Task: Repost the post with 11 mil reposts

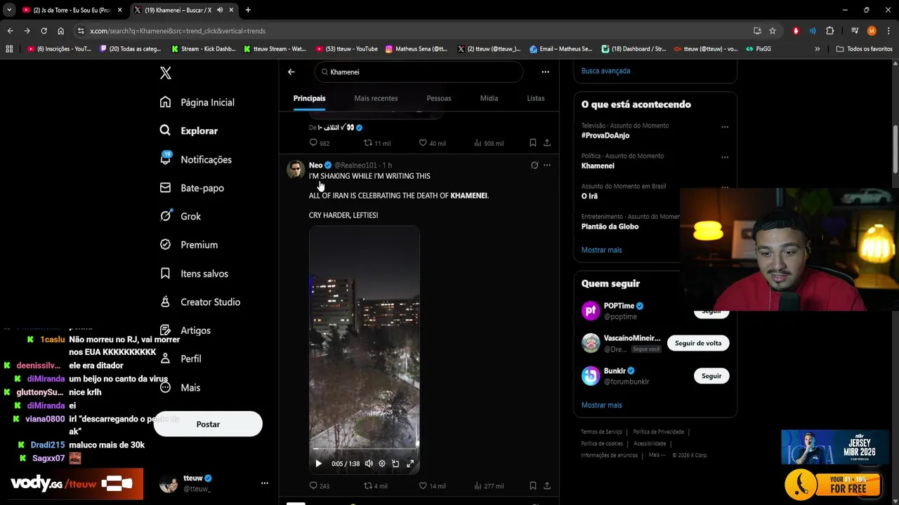Action: (377, 143)
